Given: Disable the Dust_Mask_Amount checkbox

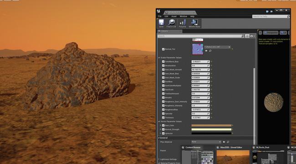Looking at the screenshot, I should (x=163, y=70).
